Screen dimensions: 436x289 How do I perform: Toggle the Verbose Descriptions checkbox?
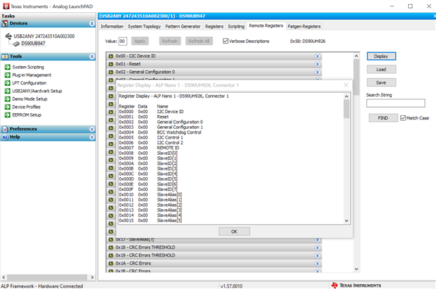(225, 41)
